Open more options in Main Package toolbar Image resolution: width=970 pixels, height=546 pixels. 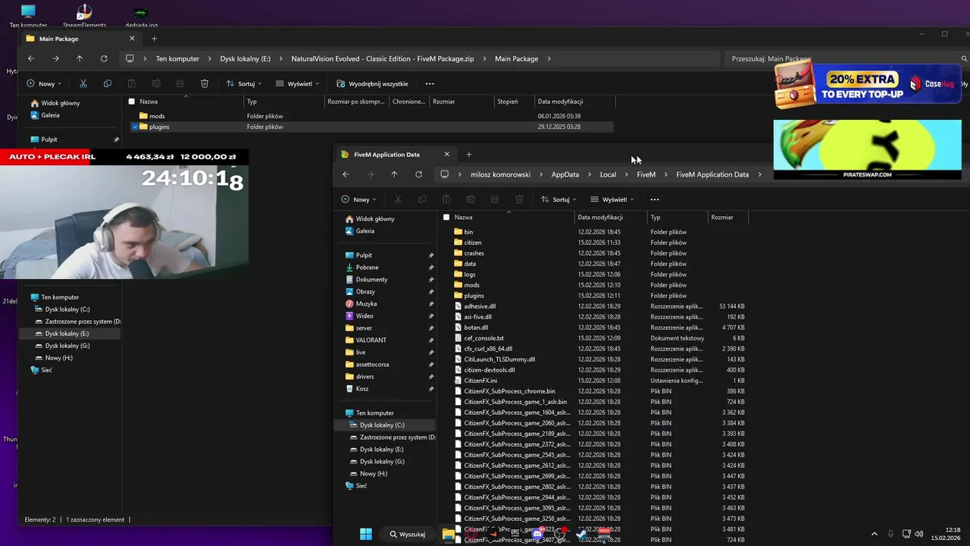pyautogui.click(x=430, y=83)
